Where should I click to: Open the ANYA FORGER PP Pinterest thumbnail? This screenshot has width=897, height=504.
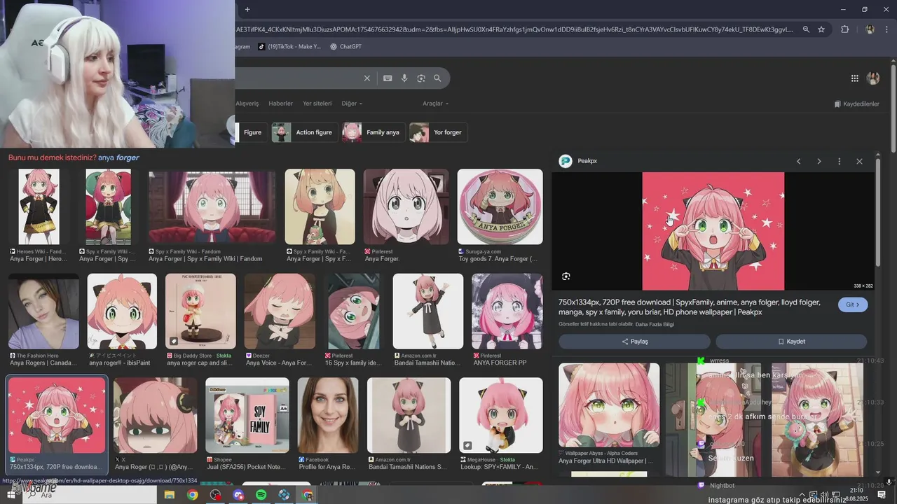pyautogui.click(x=507, y=311)
